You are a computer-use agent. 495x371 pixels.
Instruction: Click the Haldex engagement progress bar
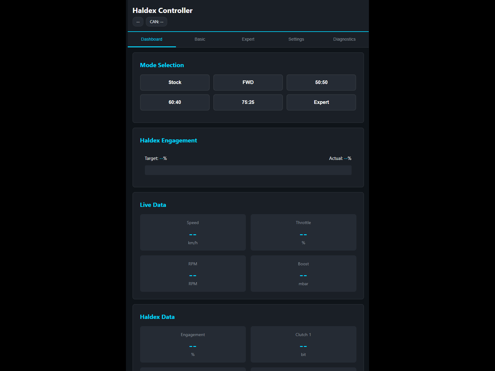(248, 170)
